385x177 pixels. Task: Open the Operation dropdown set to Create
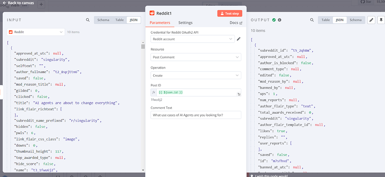tap(196, 75)
